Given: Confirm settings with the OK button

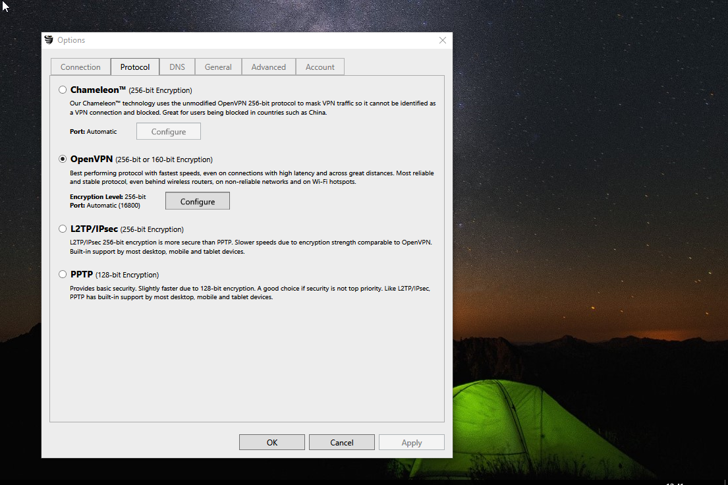Looking at the screenshot, I should click(x=272, y=442).
